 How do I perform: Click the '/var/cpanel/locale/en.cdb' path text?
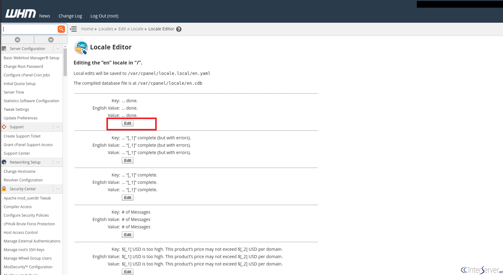170,83
